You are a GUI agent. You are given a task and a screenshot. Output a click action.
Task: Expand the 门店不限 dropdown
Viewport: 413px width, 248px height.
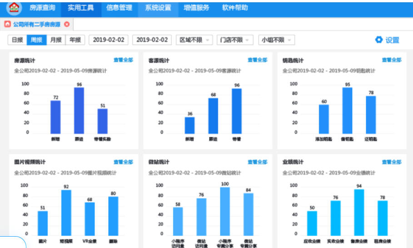[235, 40]
